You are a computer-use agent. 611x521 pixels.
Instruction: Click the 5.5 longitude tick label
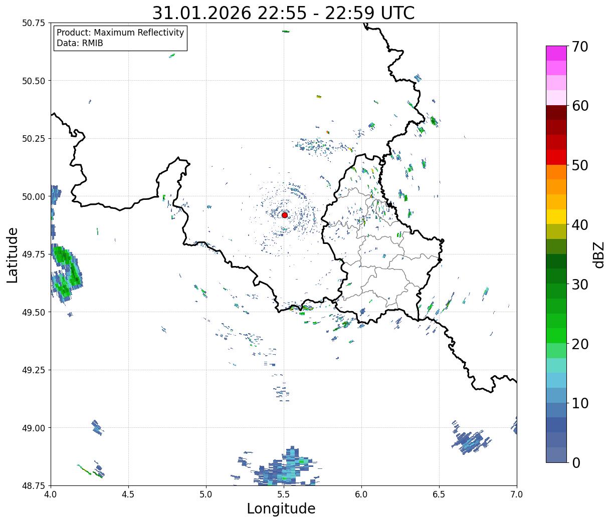[284, 494]
